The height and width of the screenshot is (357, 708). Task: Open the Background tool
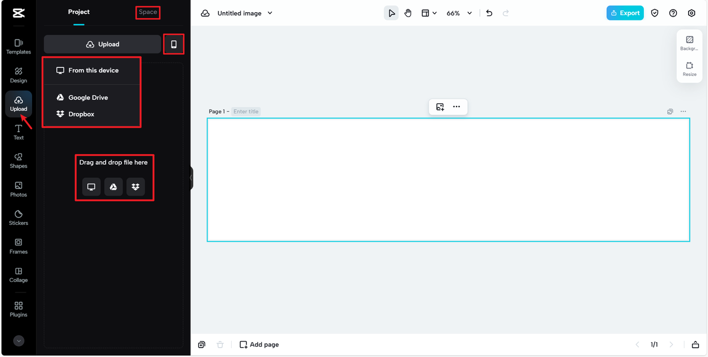[x=690, y=43]
